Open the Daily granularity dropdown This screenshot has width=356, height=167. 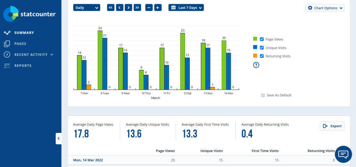[87, 7]
